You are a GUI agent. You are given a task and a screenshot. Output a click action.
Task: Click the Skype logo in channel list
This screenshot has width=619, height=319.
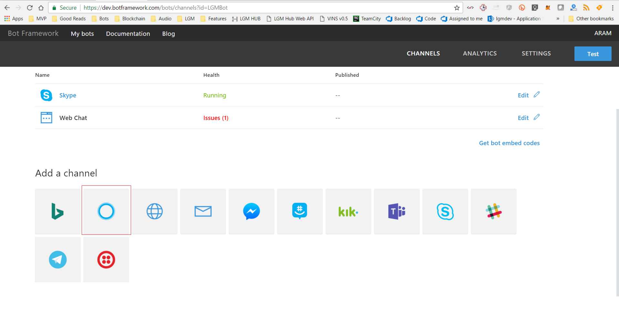click(46, 95)
